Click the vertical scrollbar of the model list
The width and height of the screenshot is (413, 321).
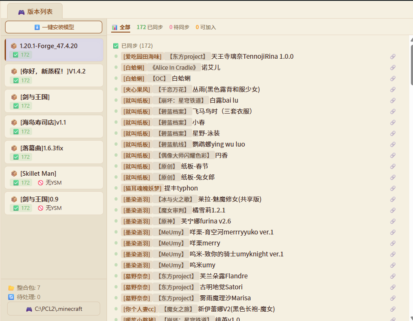click(x=412, y=65)
